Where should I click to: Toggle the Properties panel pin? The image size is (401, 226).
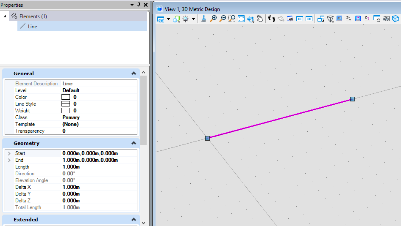[139, 5]
